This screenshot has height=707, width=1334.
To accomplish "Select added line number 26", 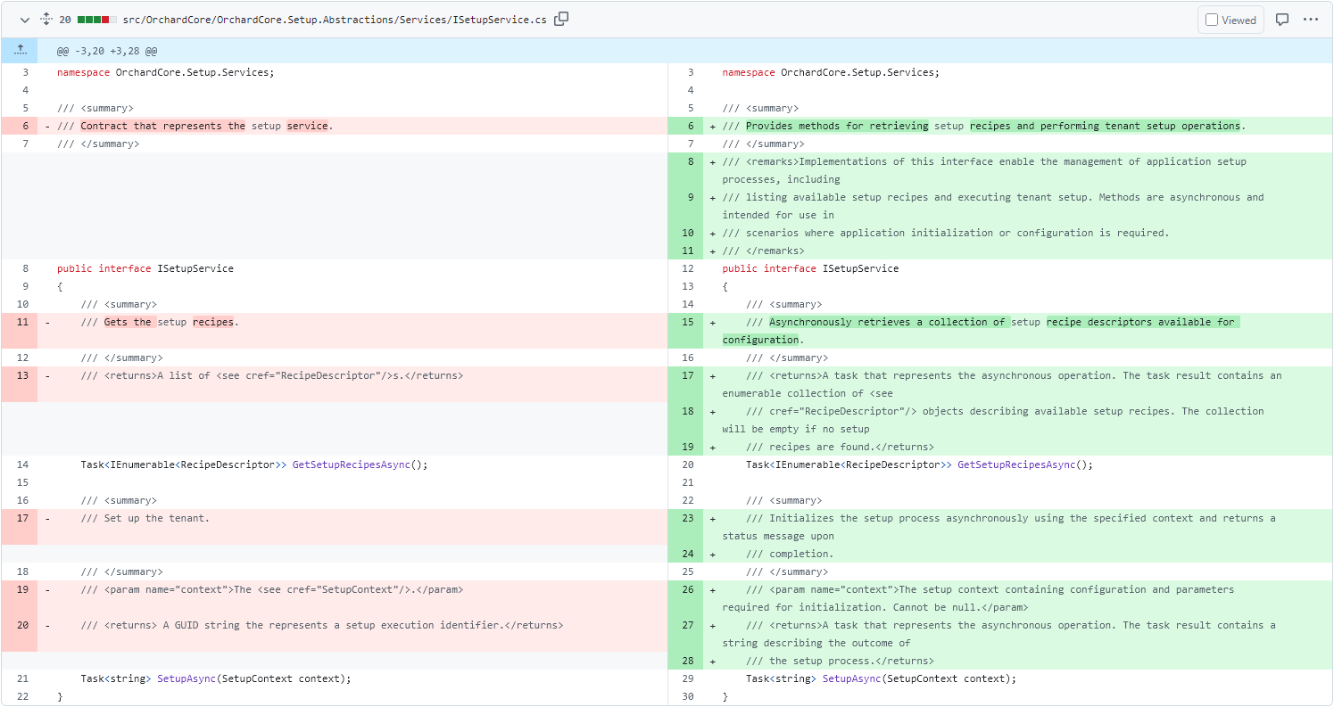I will pyautogui.click(x=685, y=598).
